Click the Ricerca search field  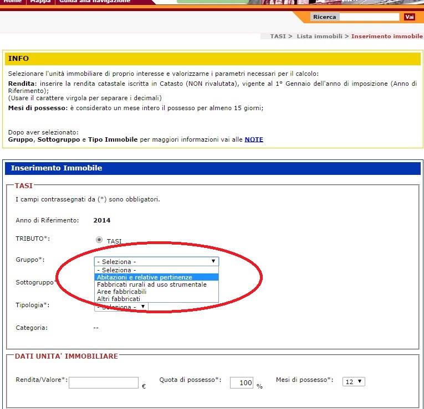click(369, 17)
